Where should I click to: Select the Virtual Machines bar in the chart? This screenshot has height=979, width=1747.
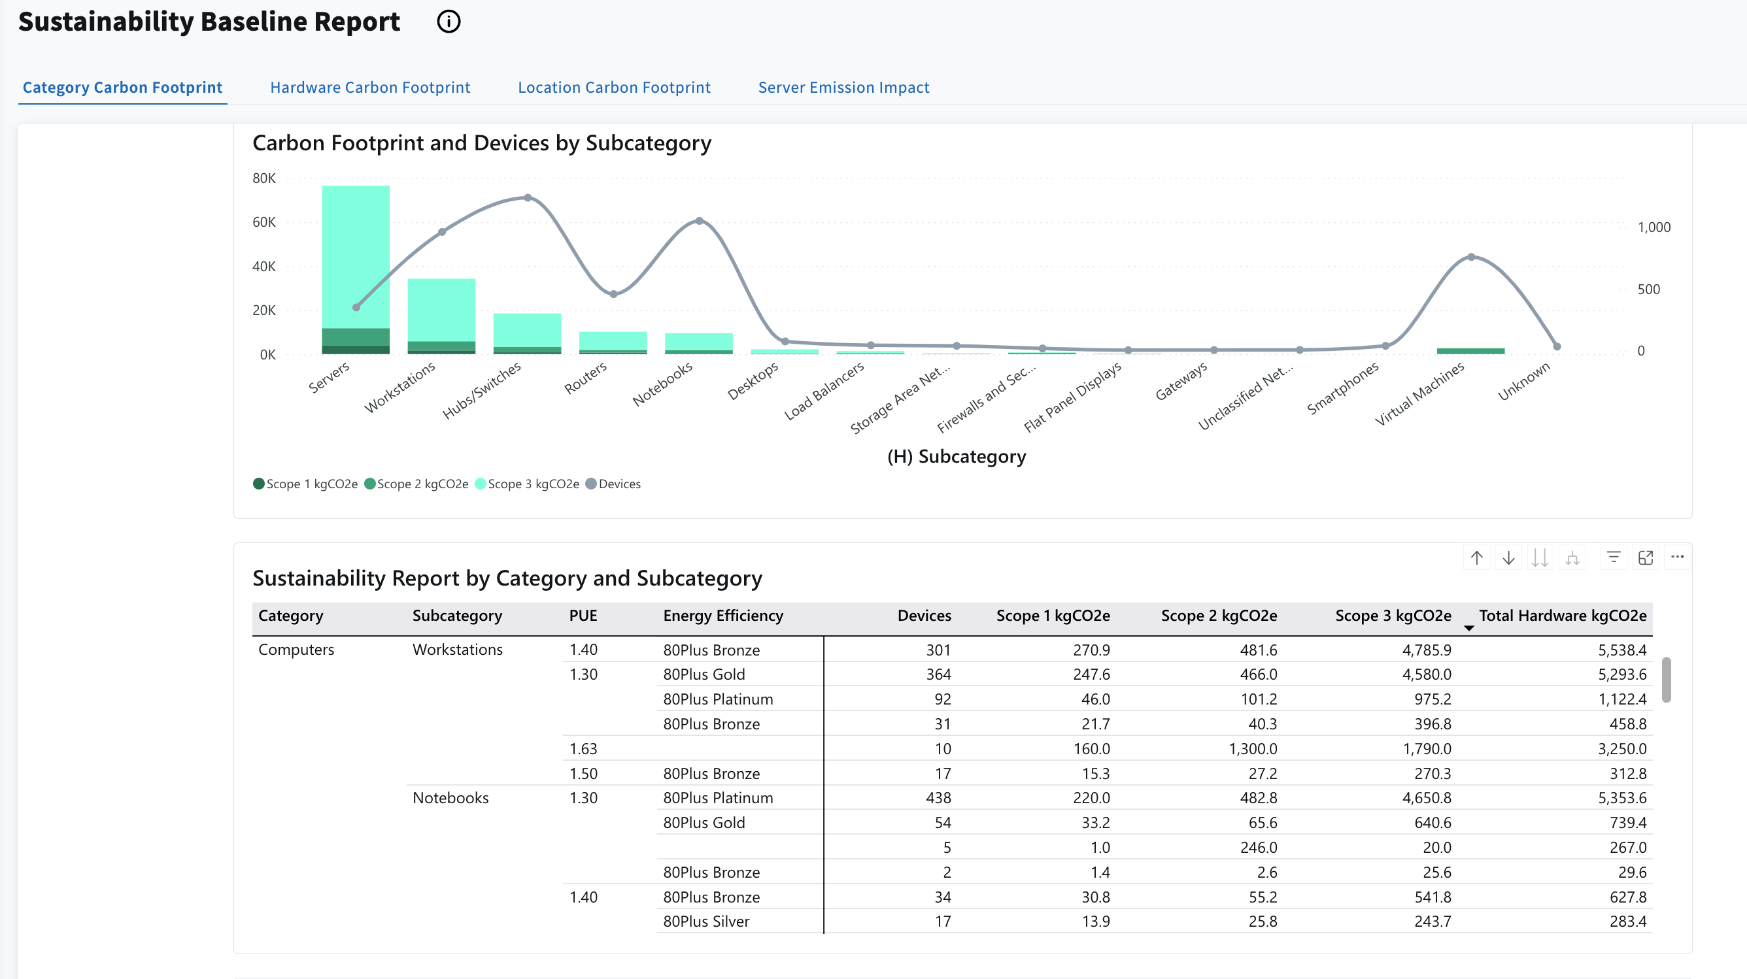coord(1470,351)
